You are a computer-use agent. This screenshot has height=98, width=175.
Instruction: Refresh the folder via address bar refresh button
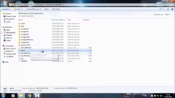pos(160,5)
